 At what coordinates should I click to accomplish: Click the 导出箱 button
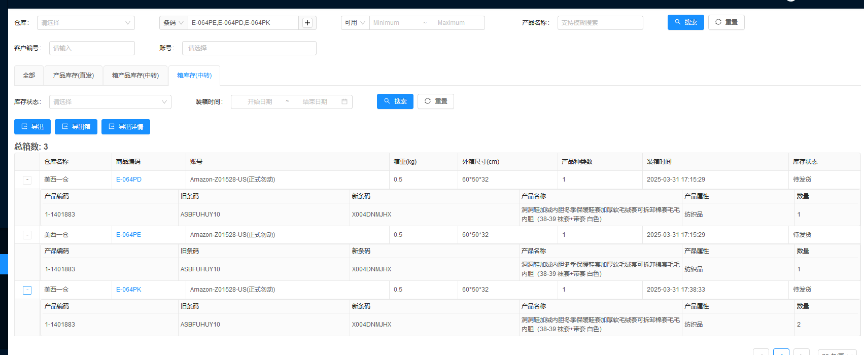click(76, 127)
